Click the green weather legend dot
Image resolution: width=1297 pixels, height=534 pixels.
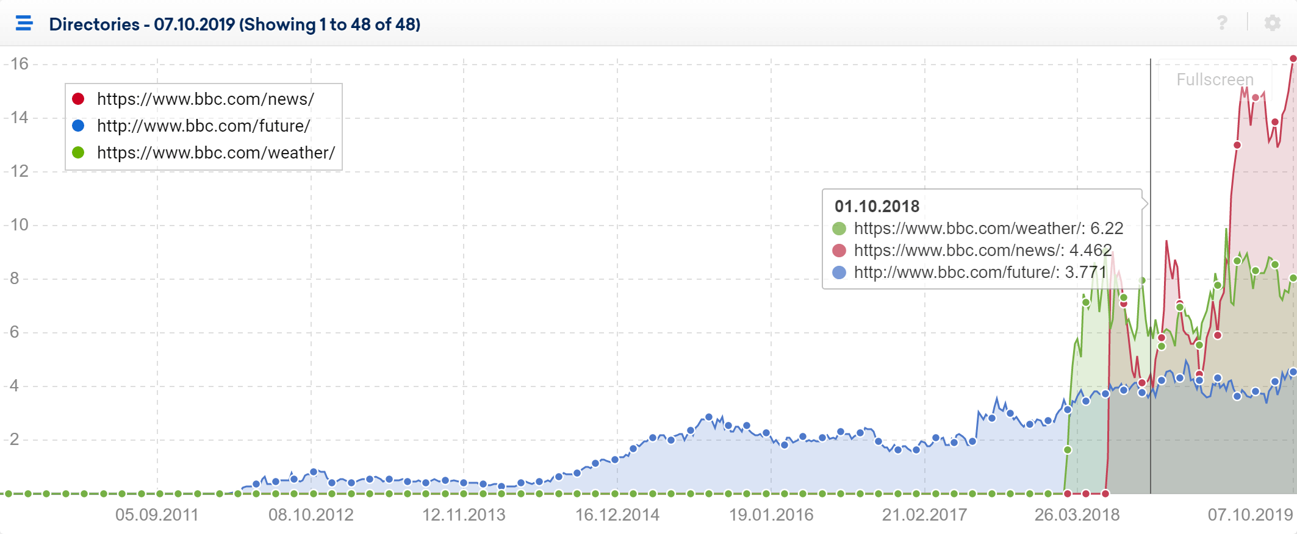click(78, 152)
